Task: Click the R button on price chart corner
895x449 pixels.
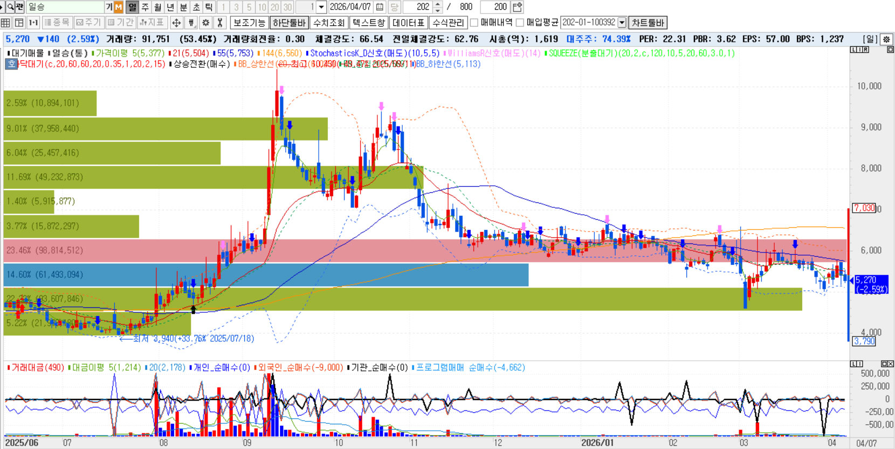Action: (x=865, y=50)
